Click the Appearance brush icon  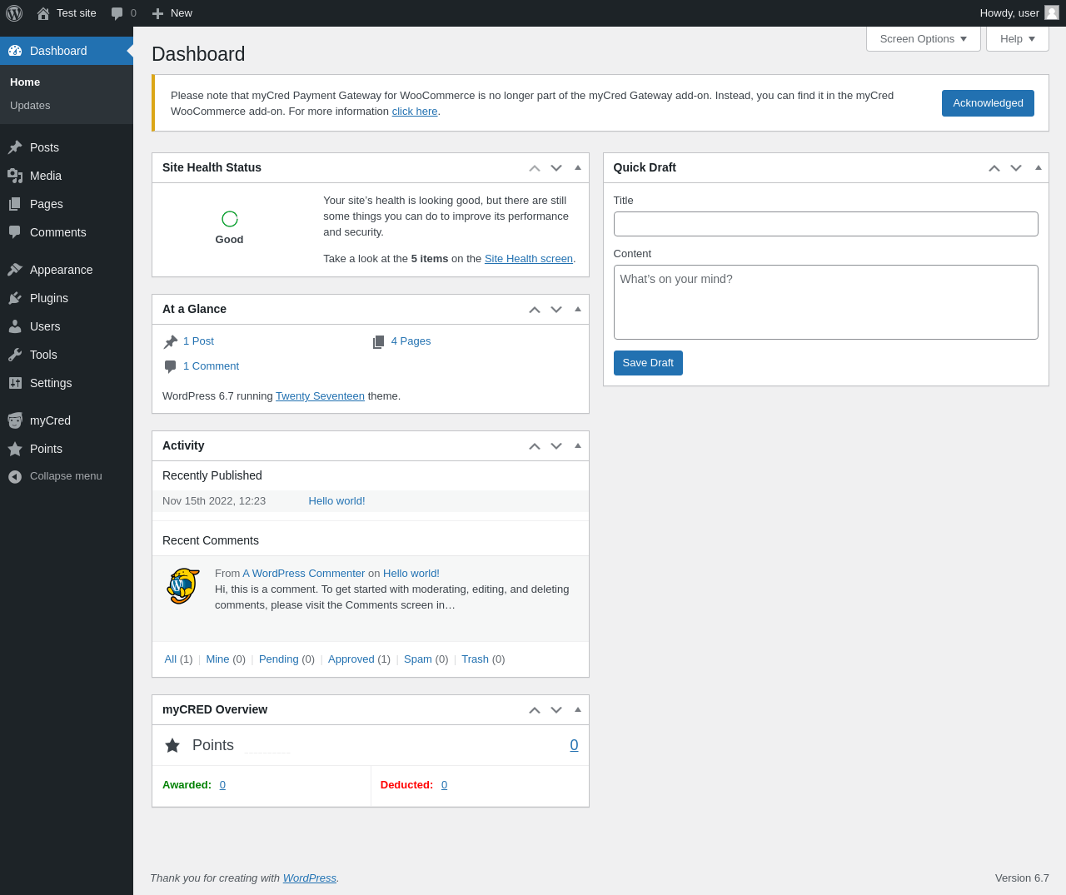pyautogui.click(x=15, y=270)
